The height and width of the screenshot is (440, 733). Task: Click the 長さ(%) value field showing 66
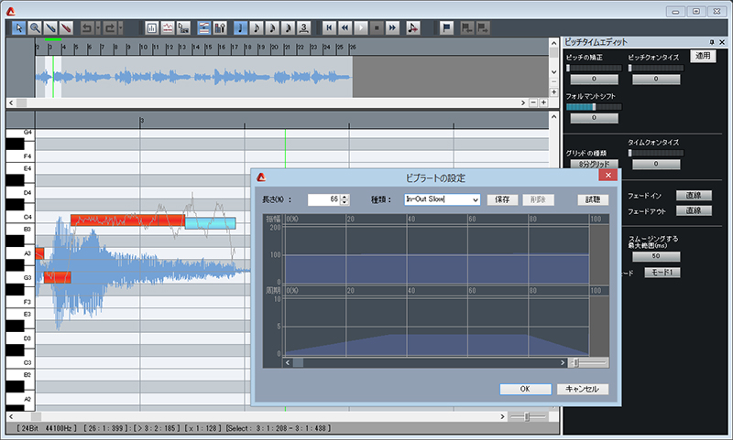[x=324, y=199]
